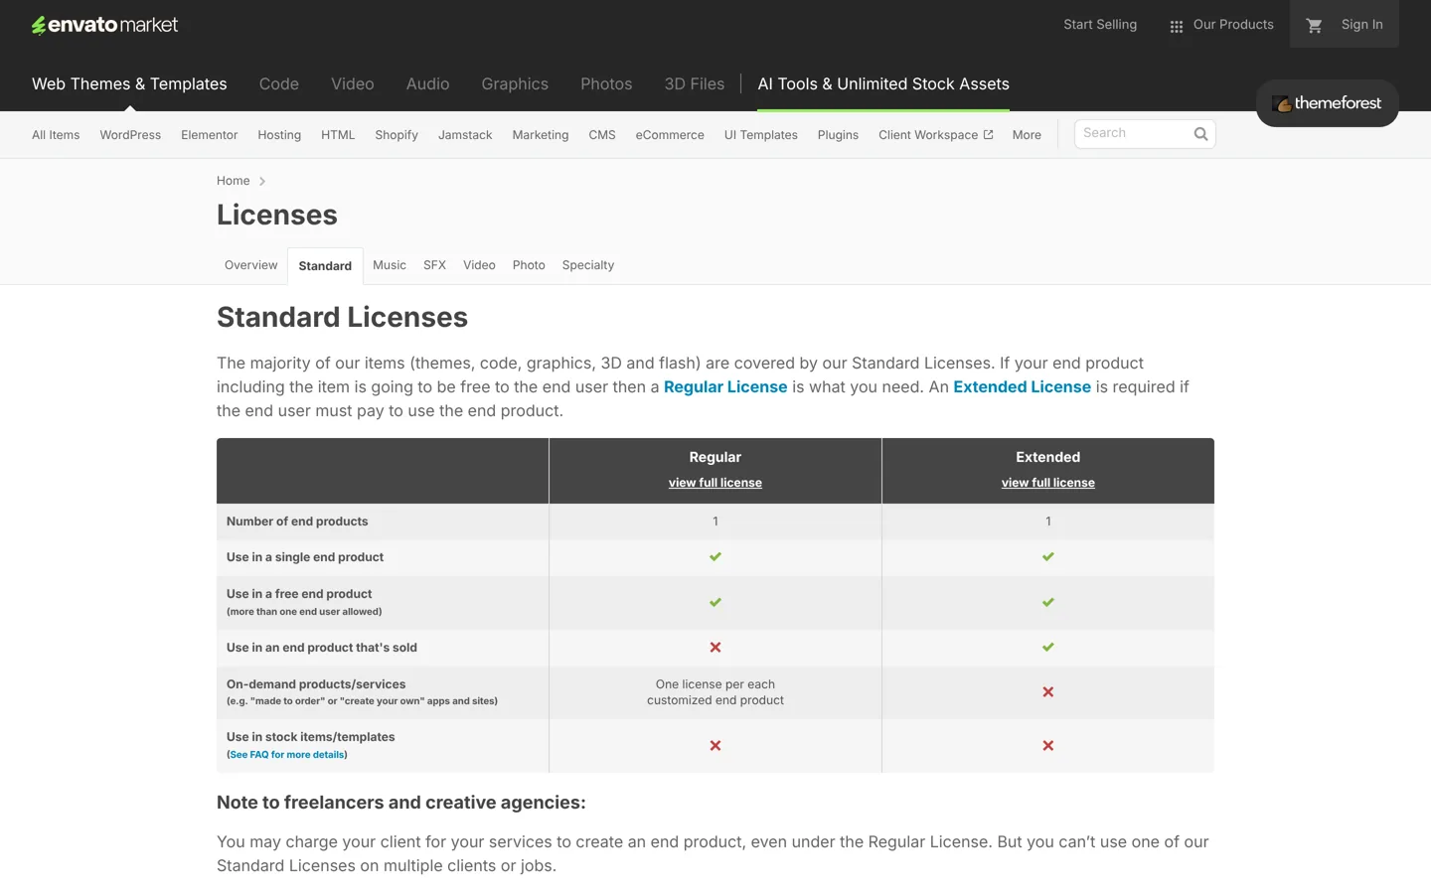This screenshot has height=894, width=1431.
Task: Select Shopify in subnavigation
Action: (397, 135)
